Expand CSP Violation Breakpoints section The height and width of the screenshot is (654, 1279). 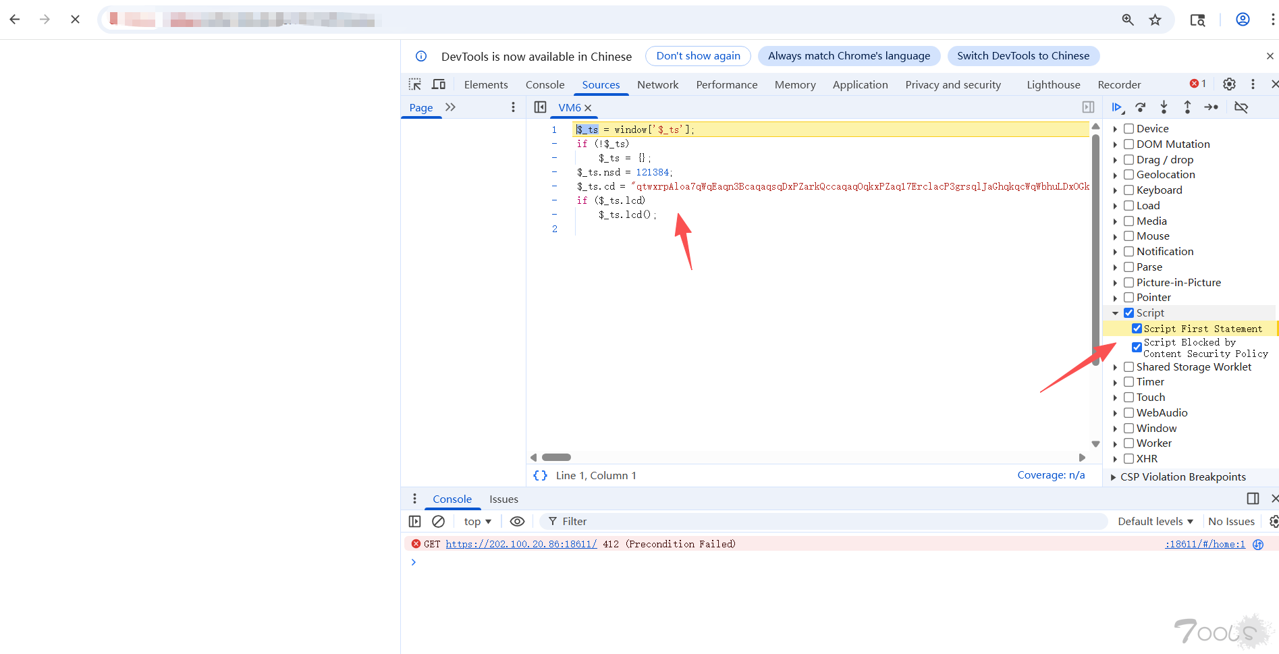tap(1114, 477)
